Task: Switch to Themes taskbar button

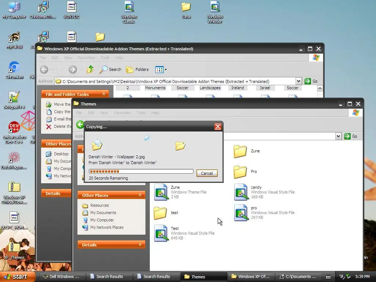Action: click(x=203, y=276)
